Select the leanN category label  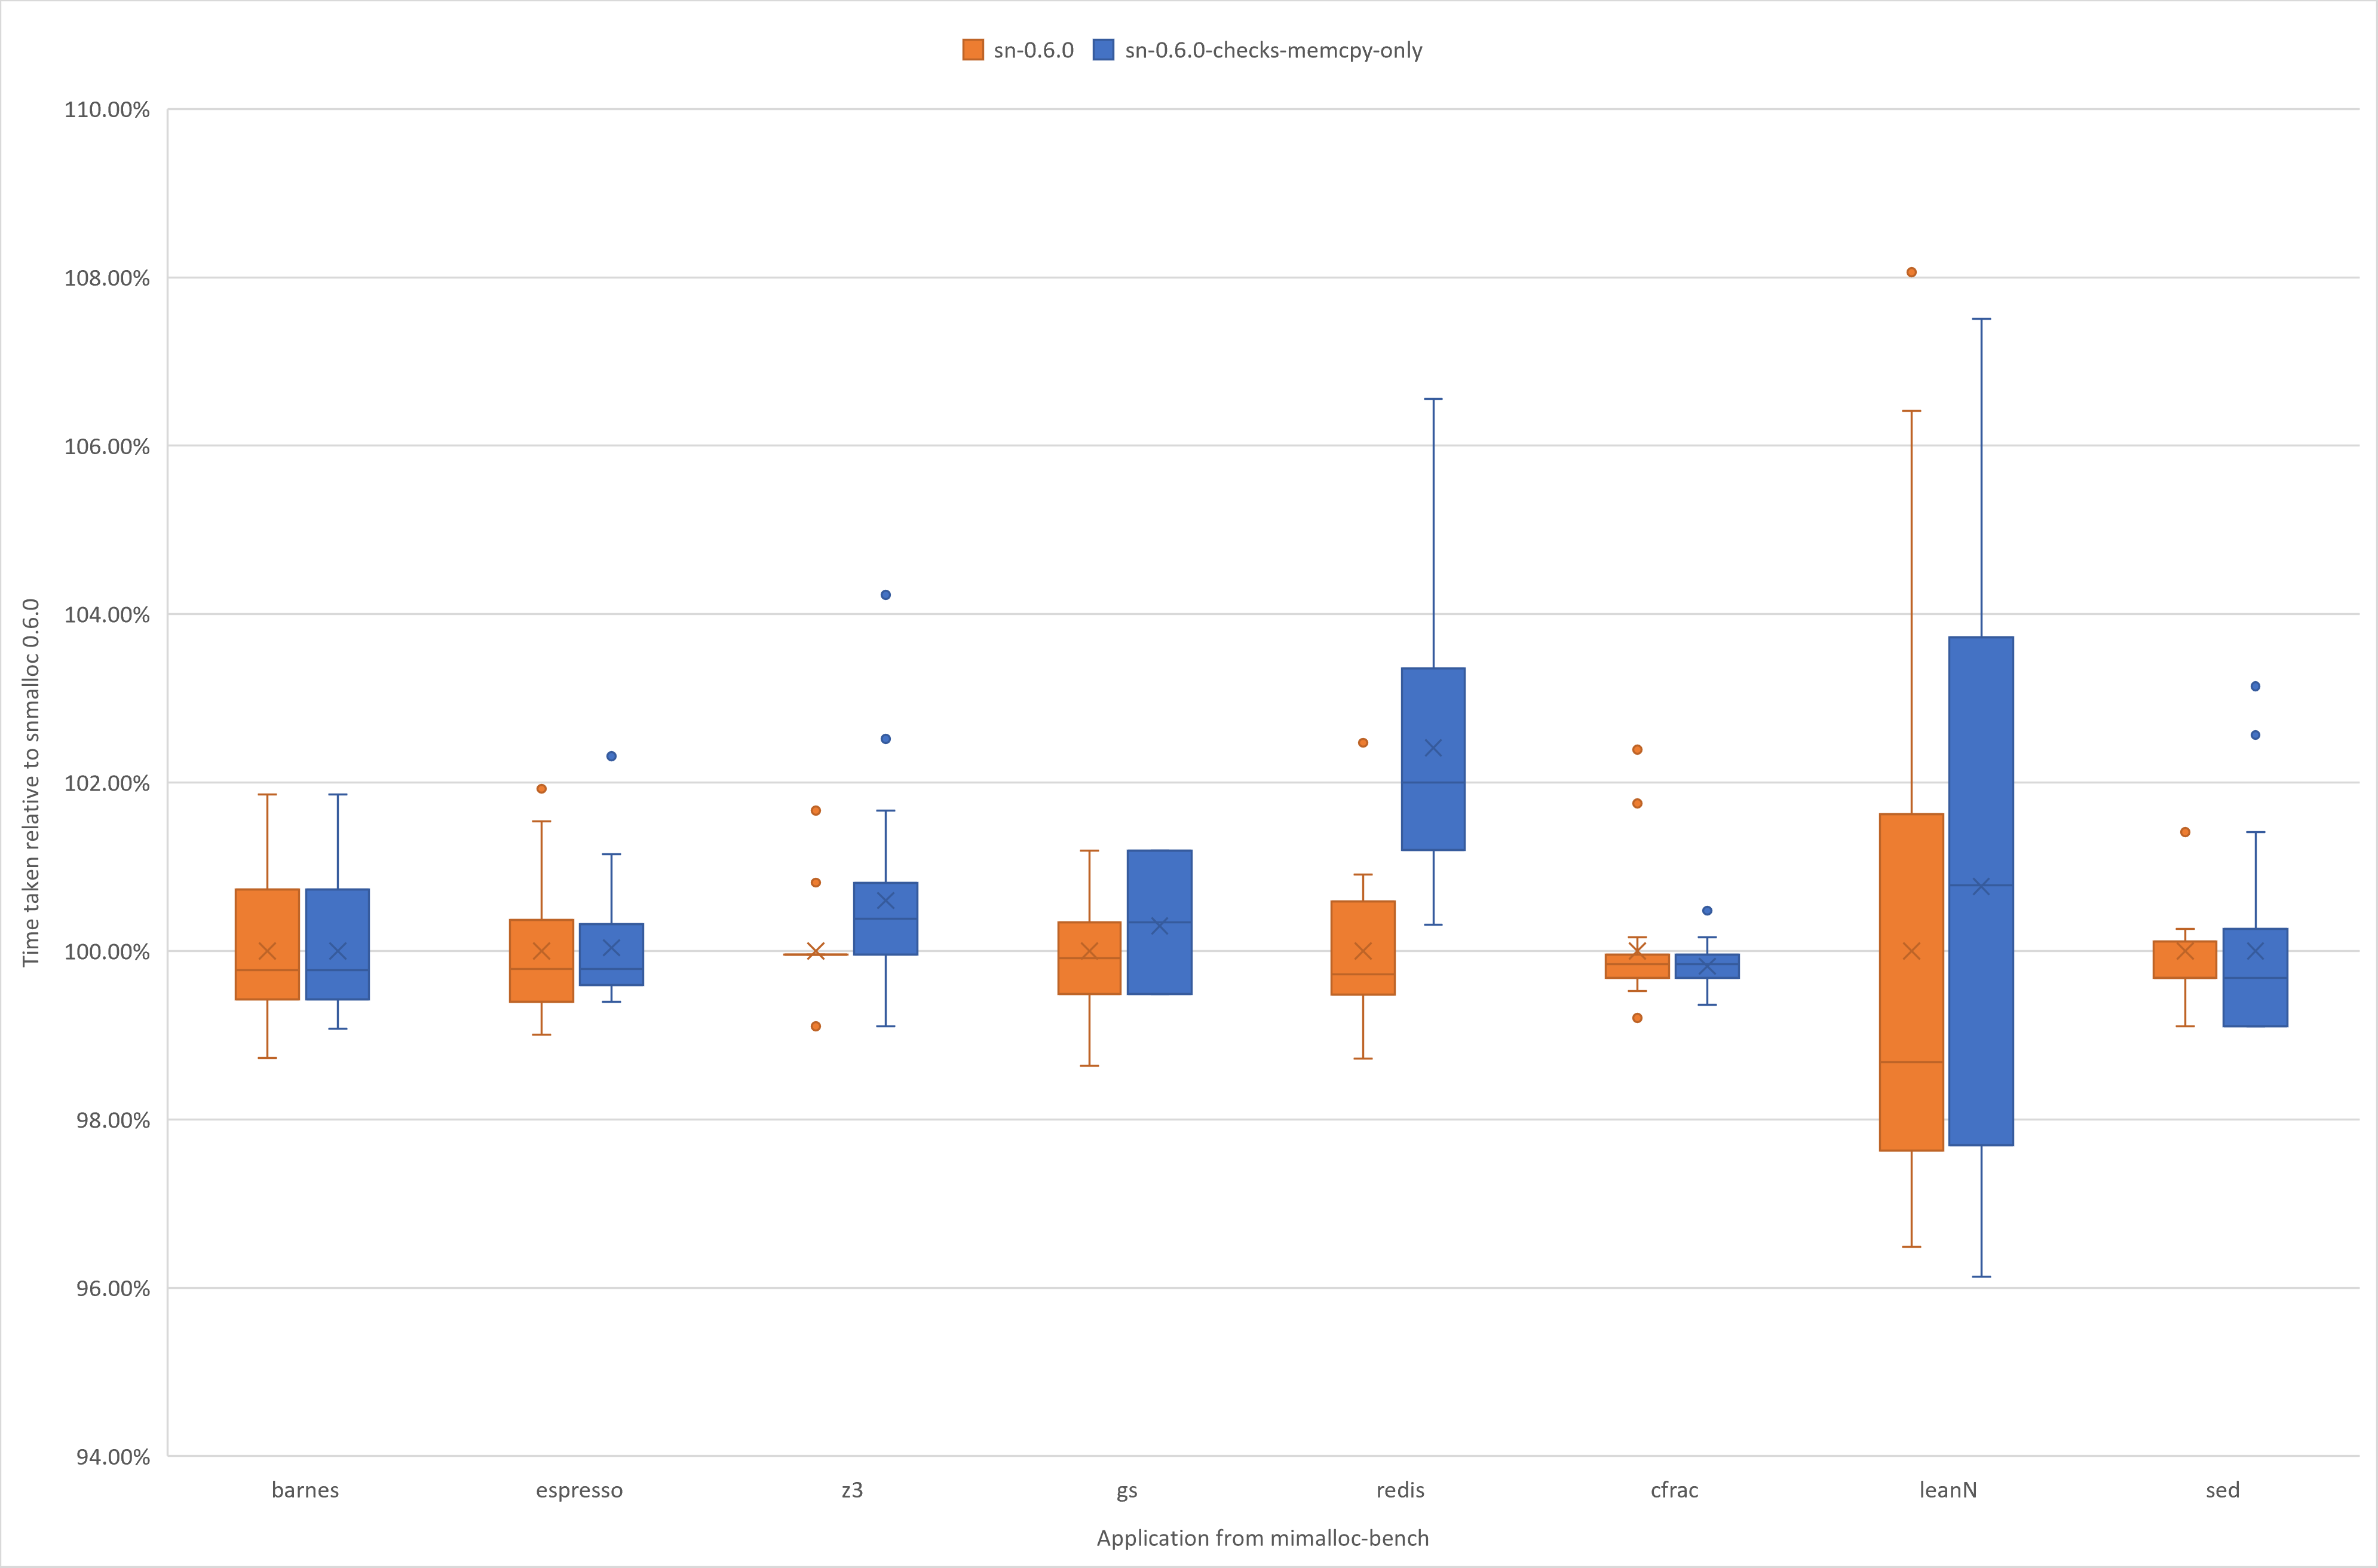[1948, 1490]
